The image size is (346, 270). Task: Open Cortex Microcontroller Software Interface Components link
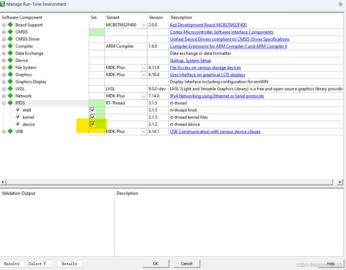222,32
